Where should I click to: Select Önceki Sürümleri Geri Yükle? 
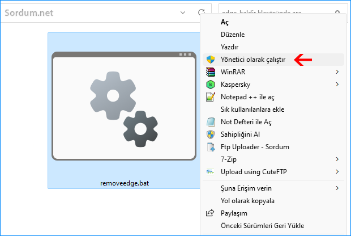point(273,226)
